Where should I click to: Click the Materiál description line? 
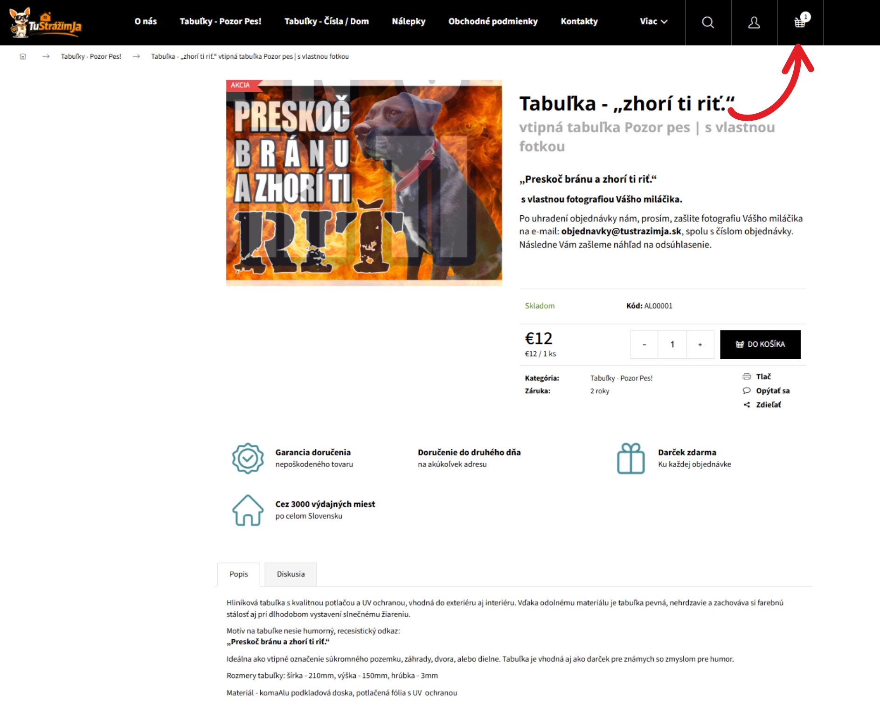point(342,693)
